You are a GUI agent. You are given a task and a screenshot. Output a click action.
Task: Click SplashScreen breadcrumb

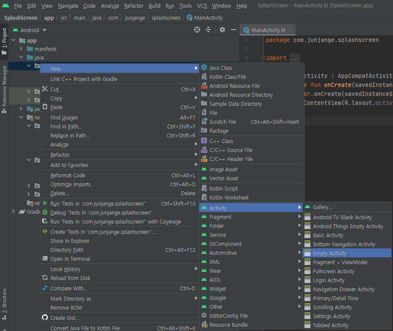coord(21,18)
